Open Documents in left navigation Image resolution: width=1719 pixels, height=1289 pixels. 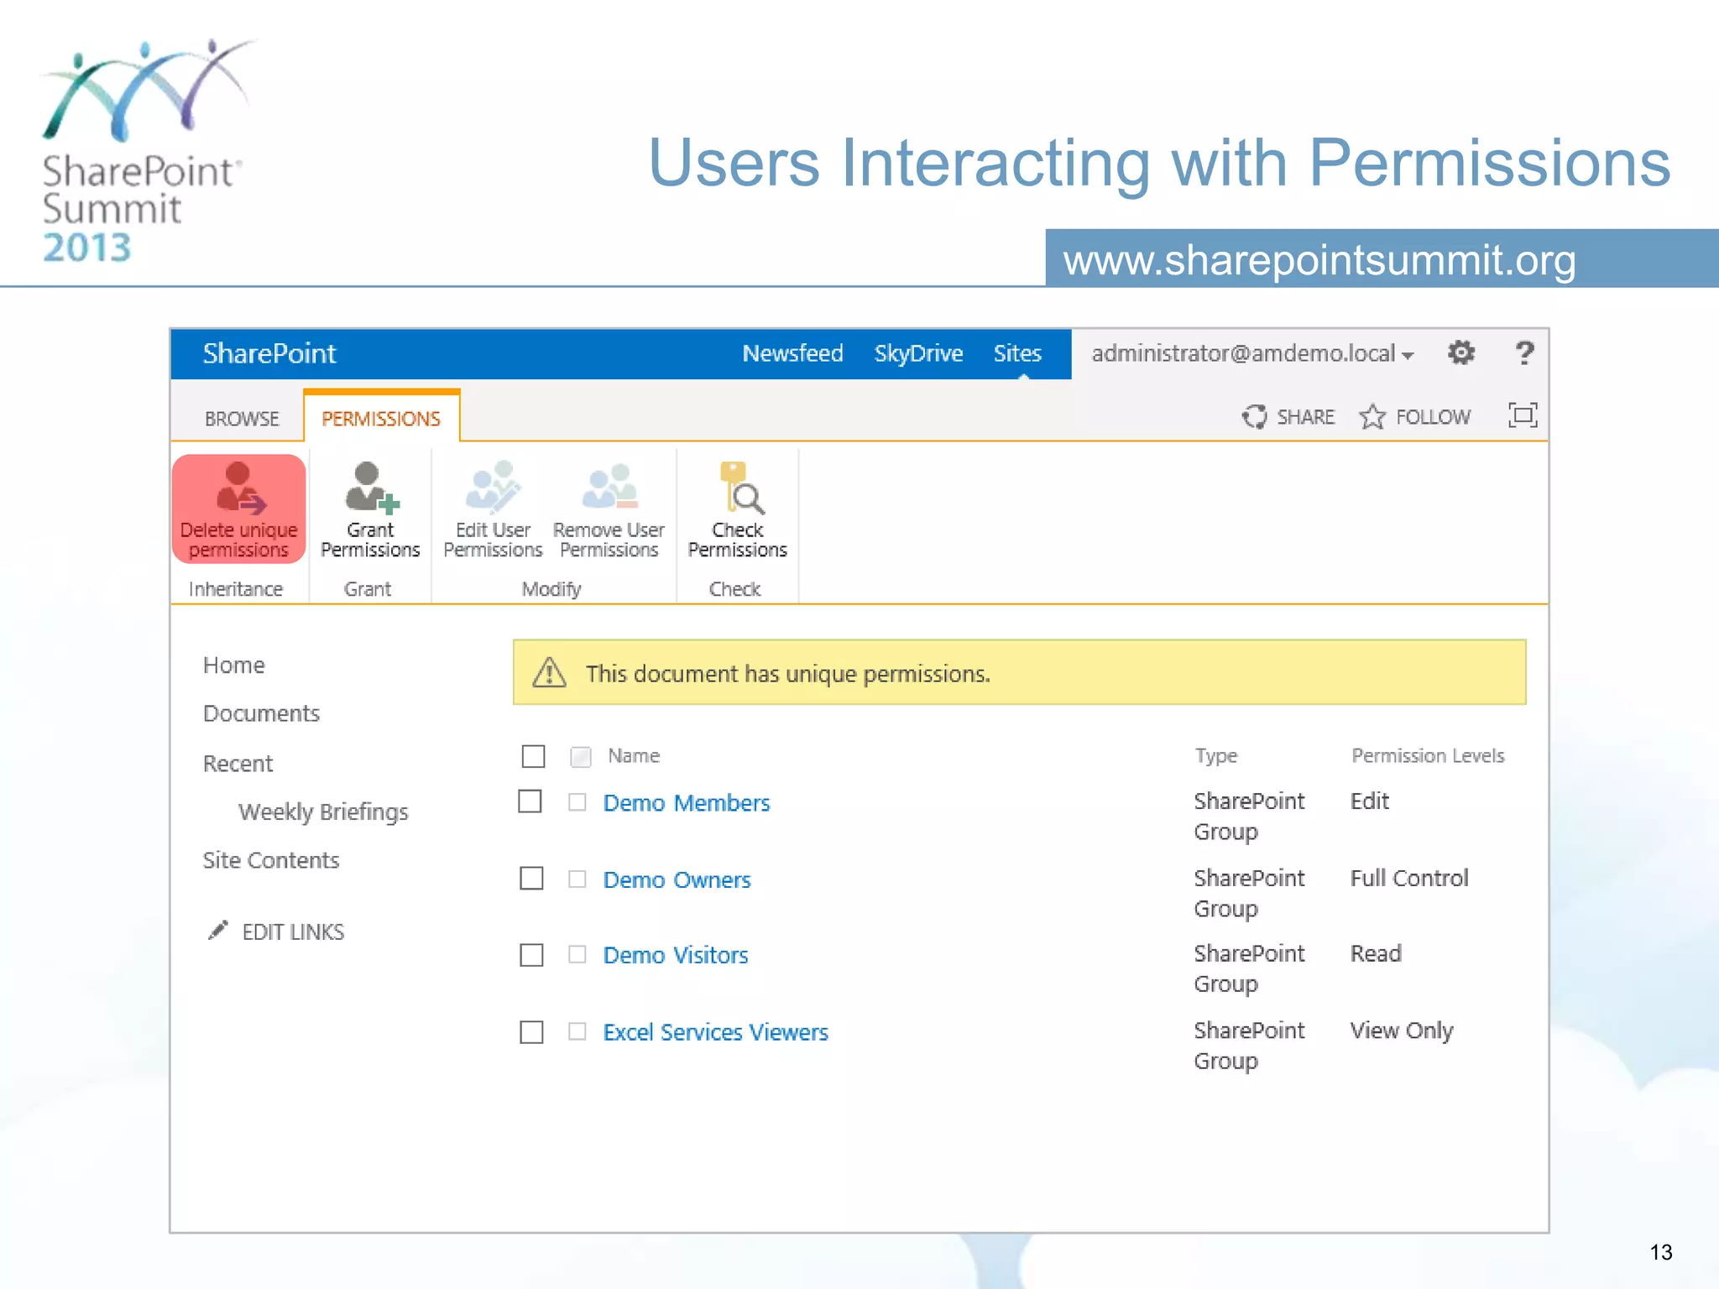click(x=261, y=713)
